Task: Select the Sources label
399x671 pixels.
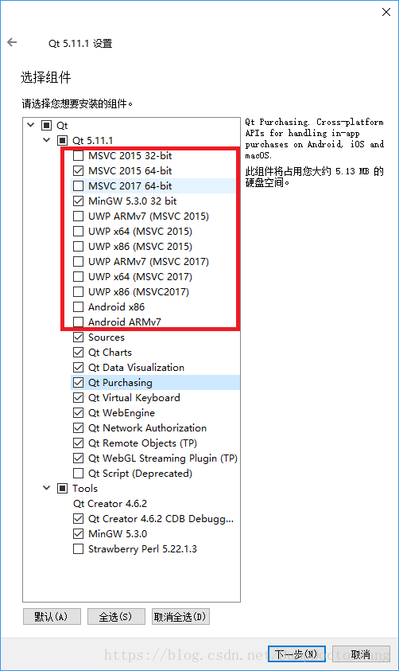Action: pyautogui.click(x=107, y=337)
